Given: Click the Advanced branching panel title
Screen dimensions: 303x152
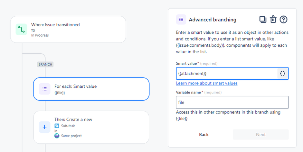Looking at the screenshot, I should 213,20.
